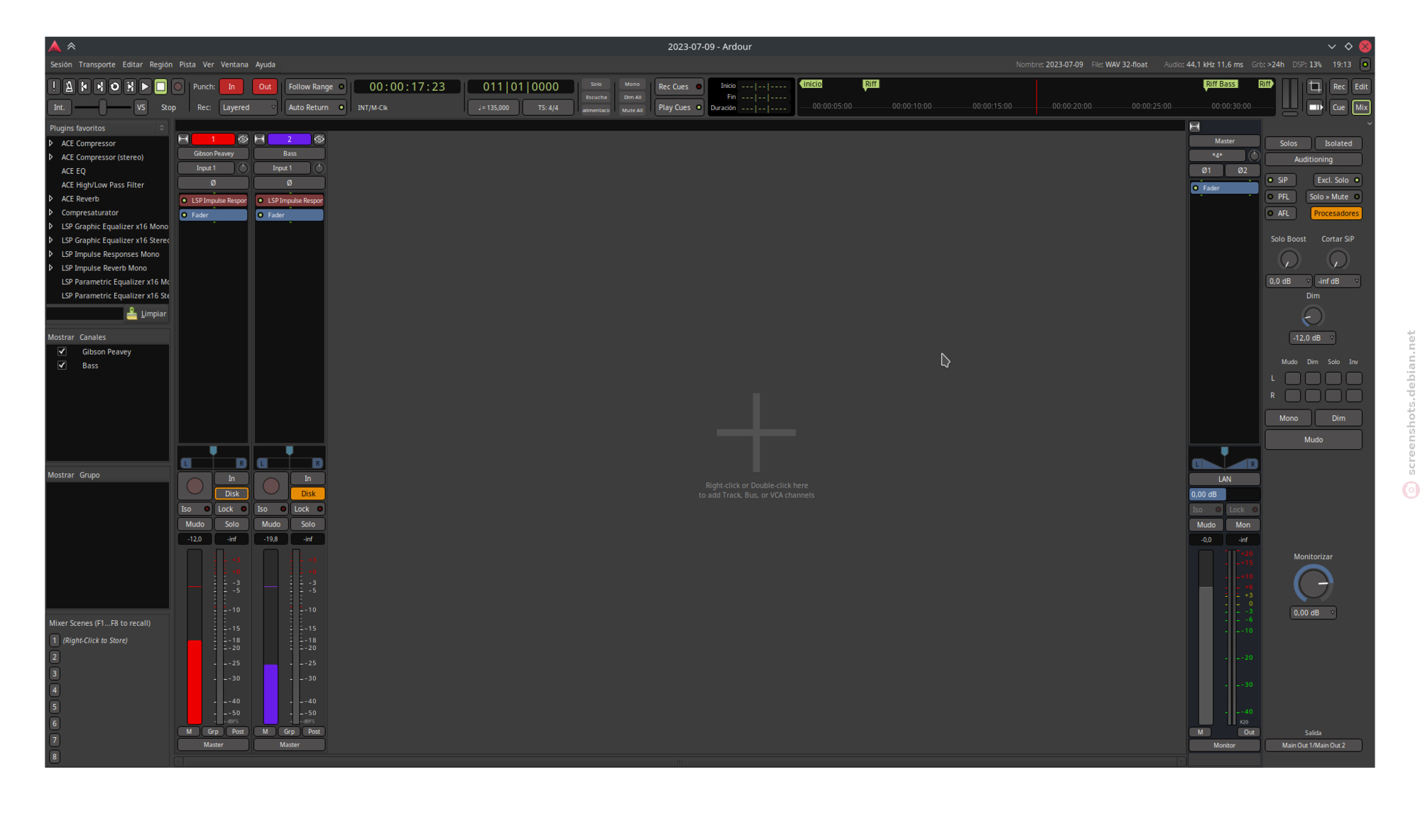The image size is (1420, 821).
Task: Open Monitorizar 0,00 dB dropdown
Action: click(1313, 612)
